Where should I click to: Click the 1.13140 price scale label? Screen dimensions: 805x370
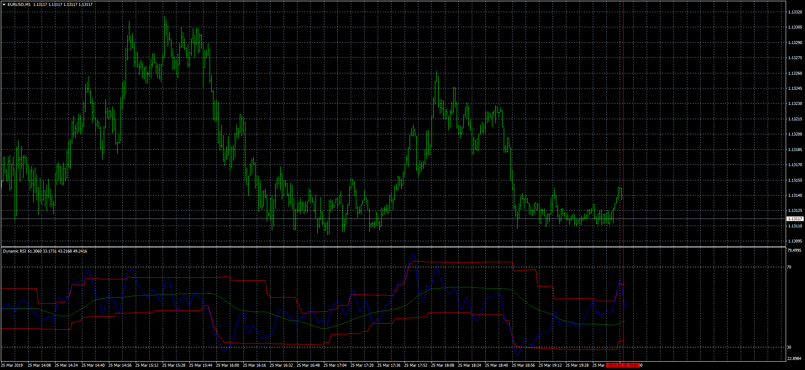click(795, 195)
